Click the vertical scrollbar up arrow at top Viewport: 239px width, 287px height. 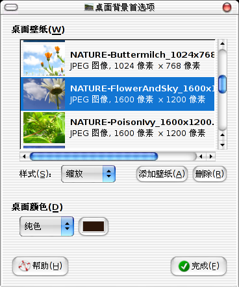pyautogui.click(x=222, y=43)
